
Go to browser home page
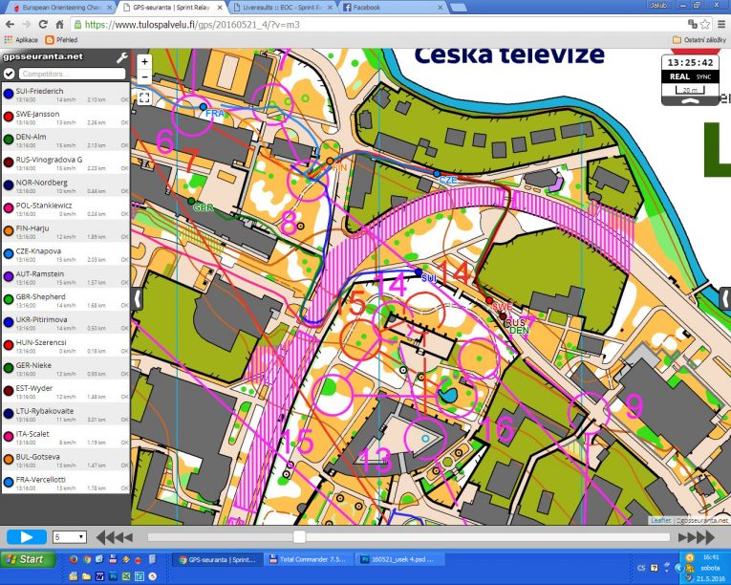pyautogui.click(x=59, y=24)
